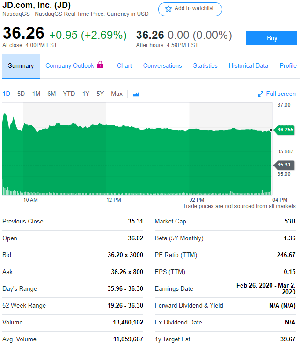Switch chart range to 5D
Image resolution: width=300 pixels, height=346 pixels.
coord(21,94)
